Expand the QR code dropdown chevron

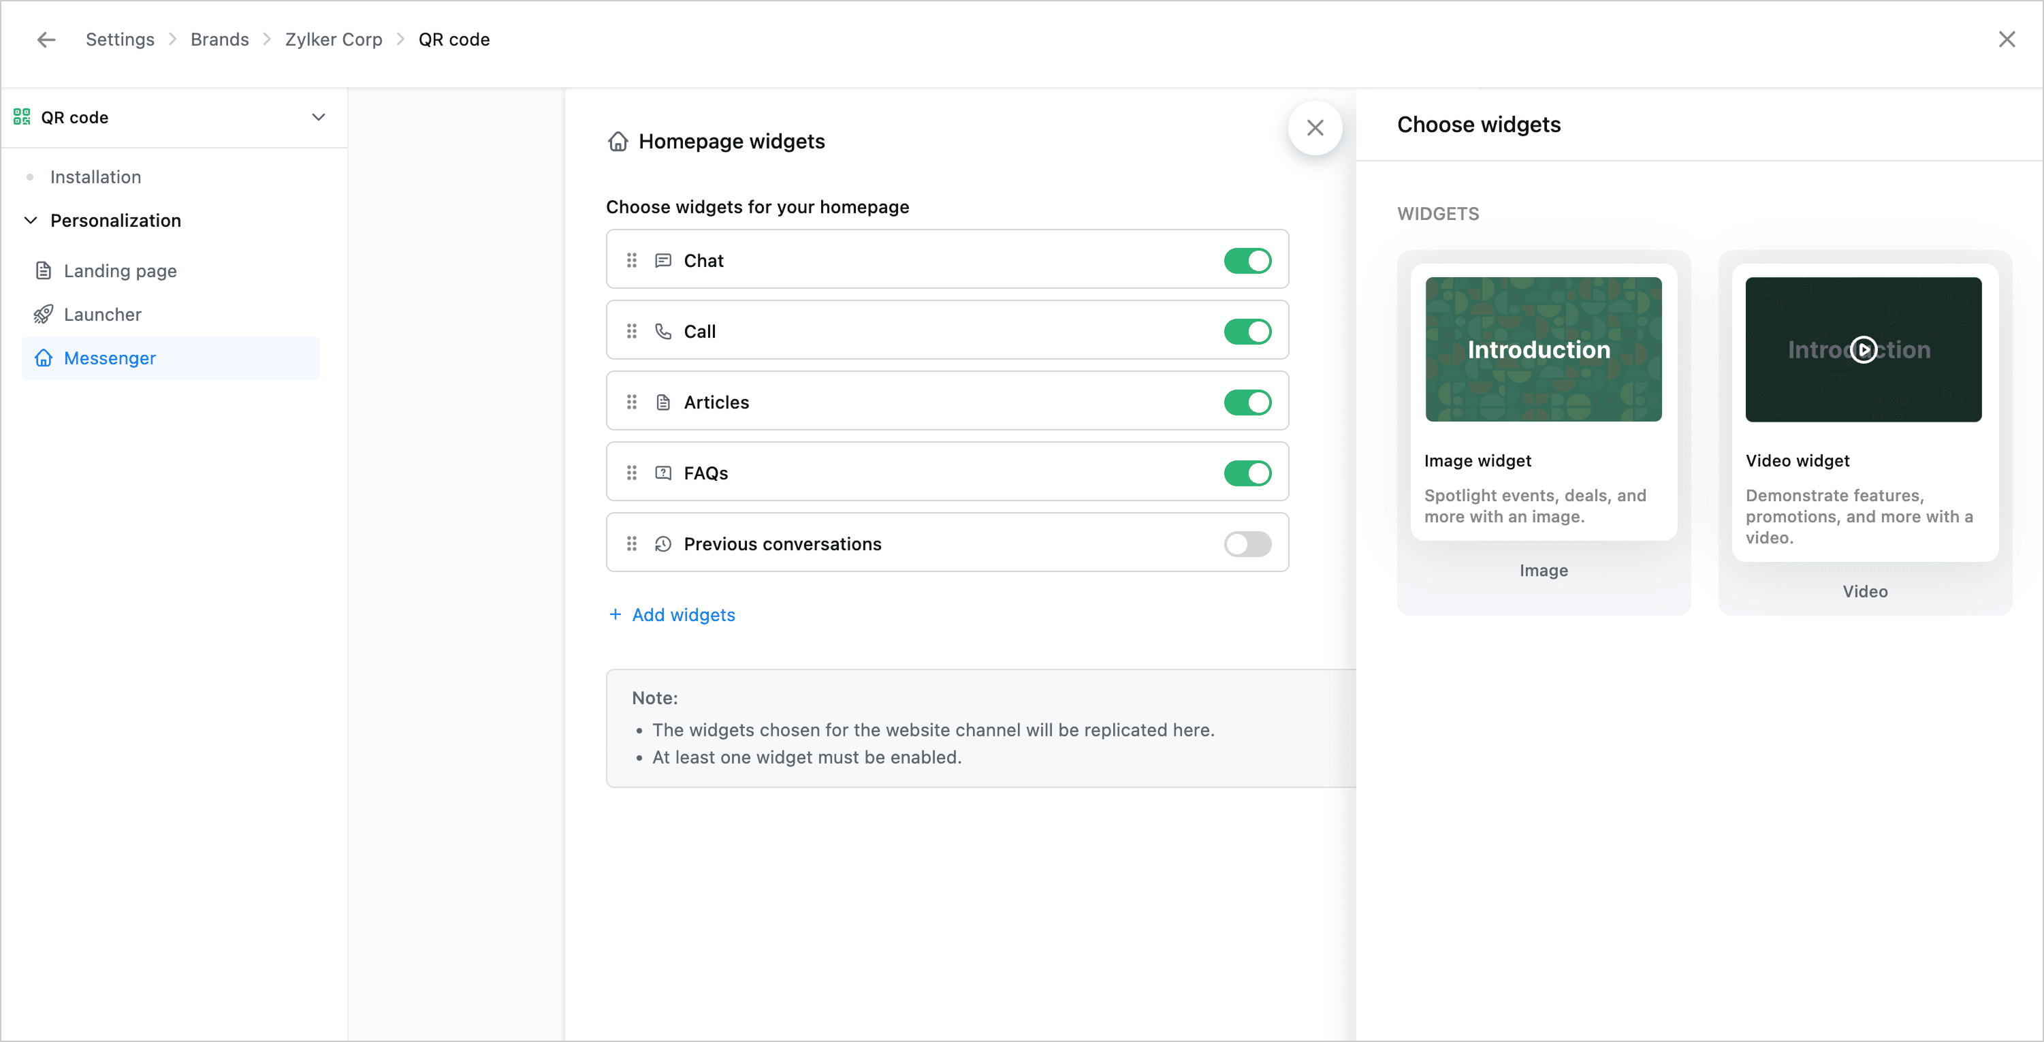tap(318, 117)
